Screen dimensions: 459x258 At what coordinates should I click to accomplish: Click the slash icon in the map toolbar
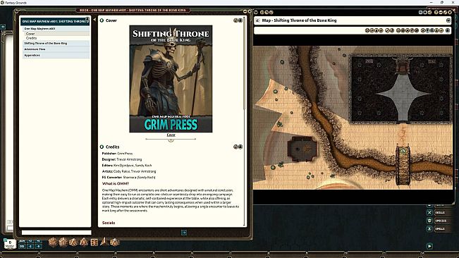click(x=387, y=30)
